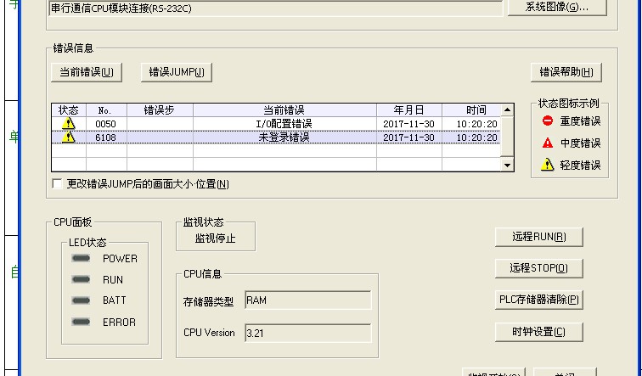Click the ERROR LED indicator
This screenshot has height=376, width=642.
click(82, 322)
